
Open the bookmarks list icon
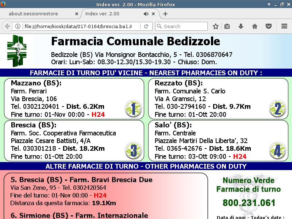tap(227, 26)
